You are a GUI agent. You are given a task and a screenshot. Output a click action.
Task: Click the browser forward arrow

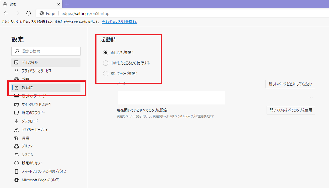coord(17,13)
